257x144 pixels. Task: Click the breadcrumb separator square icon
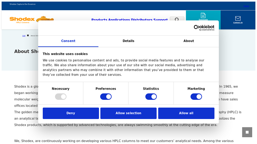(28, 36)
